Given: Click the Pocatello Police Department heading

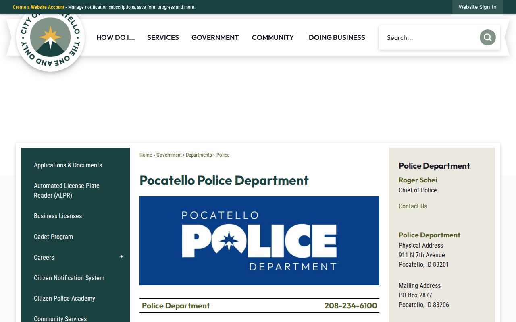Looking at the screenshot, I should point(224,180).
